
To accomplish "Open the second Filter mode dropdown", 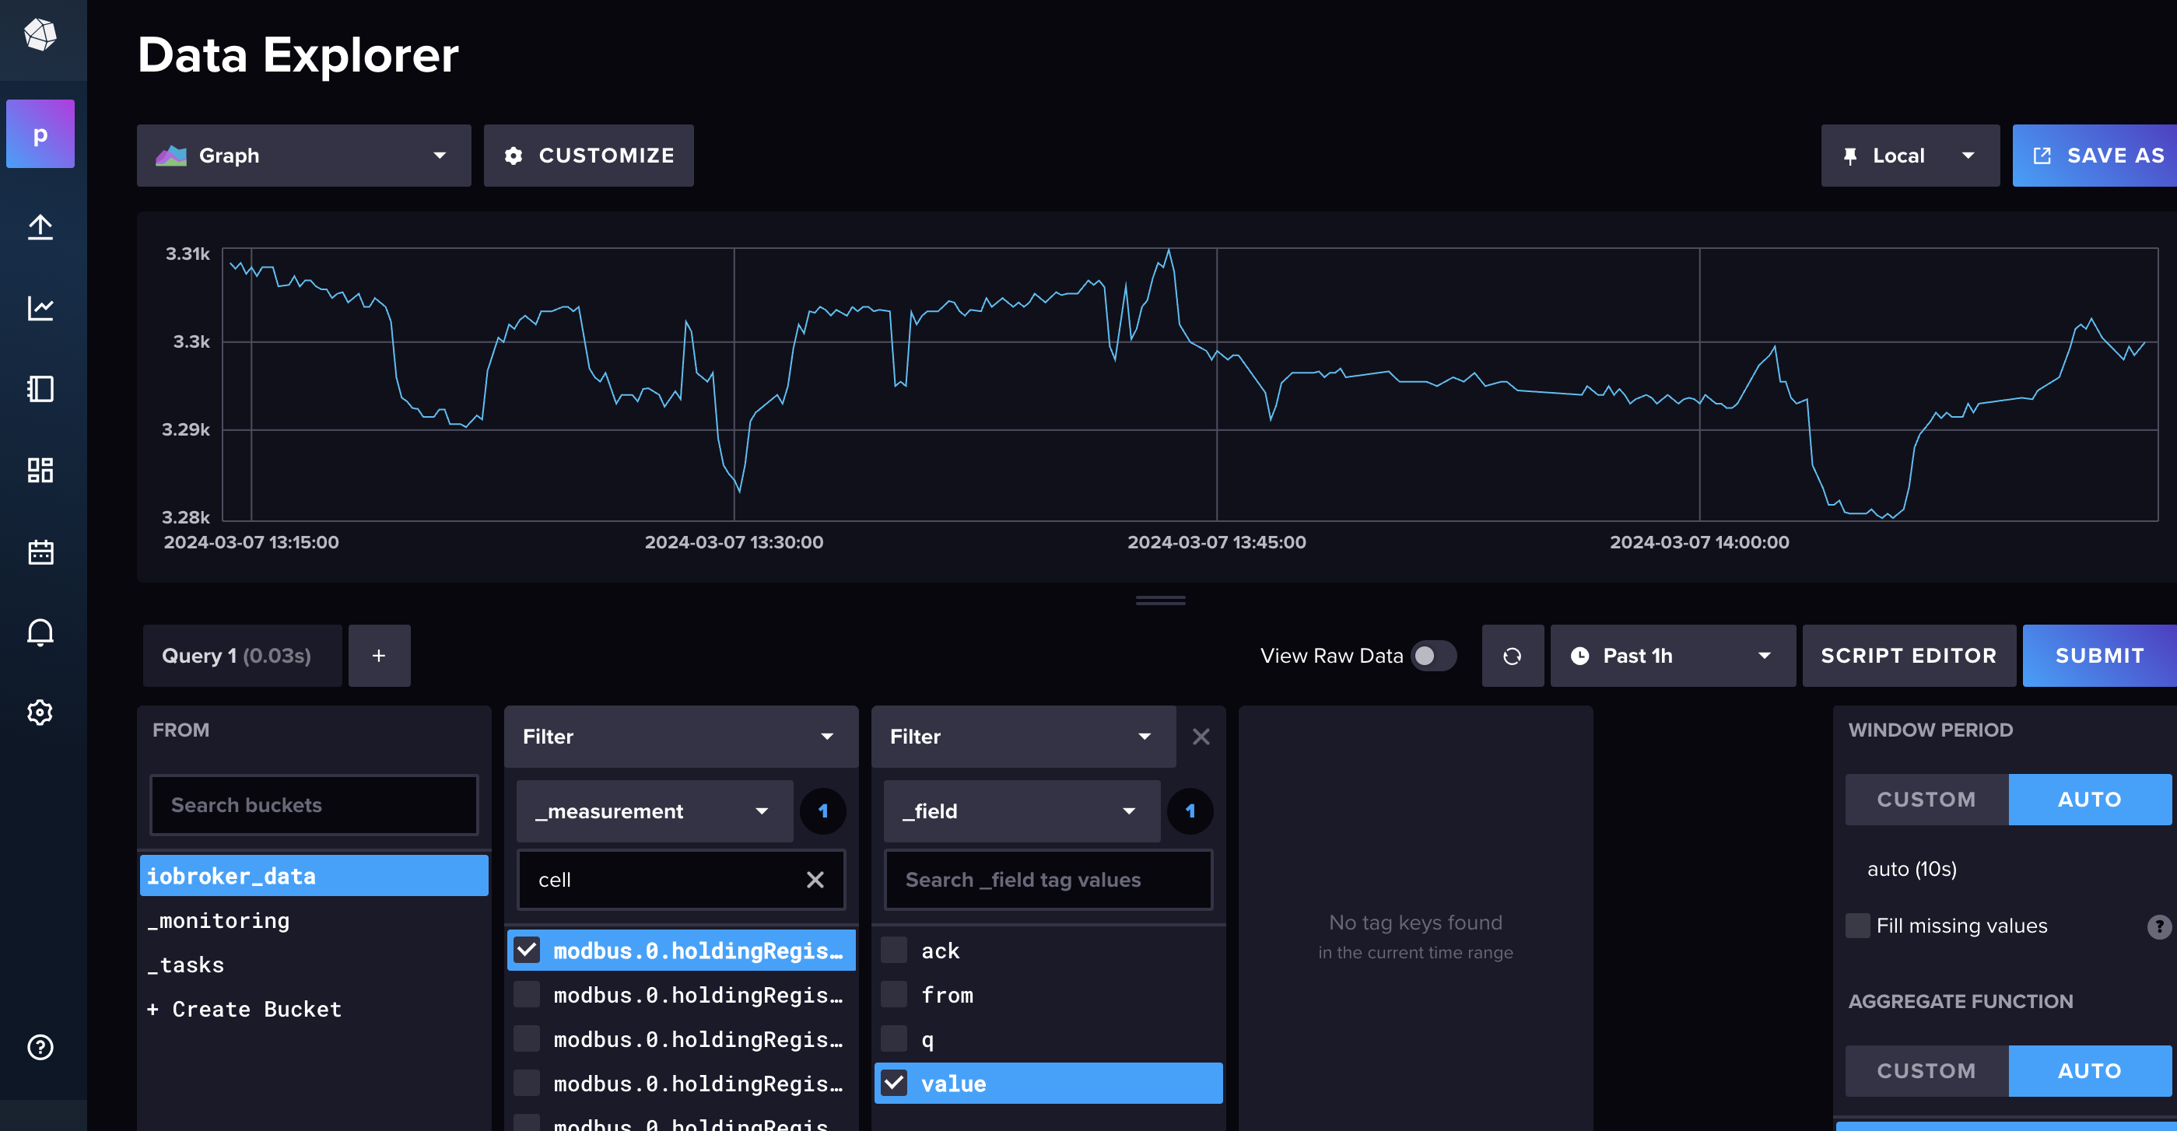I will (x=1023, y=737).
